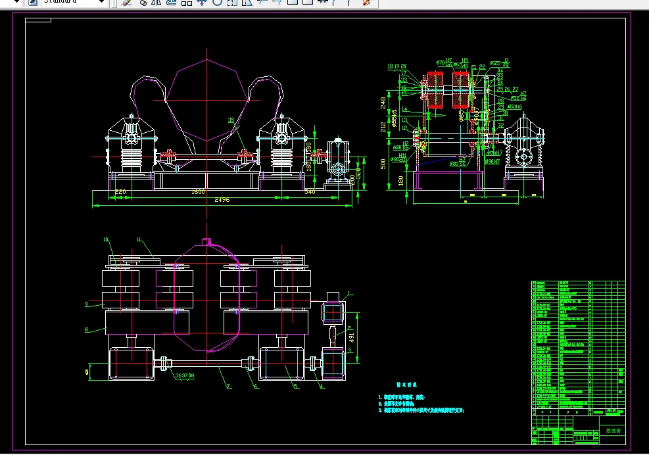
Task: Click the parts list table header row
Action: point(578,412)
